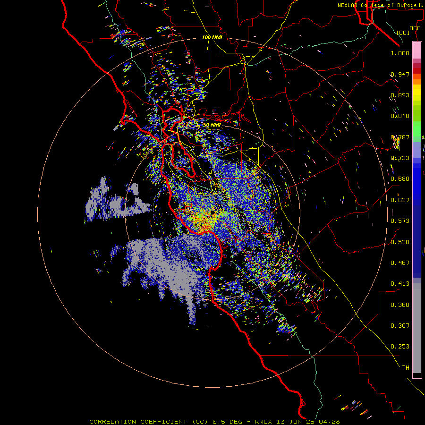Click the 0.680 legend value

coord(400,179)
